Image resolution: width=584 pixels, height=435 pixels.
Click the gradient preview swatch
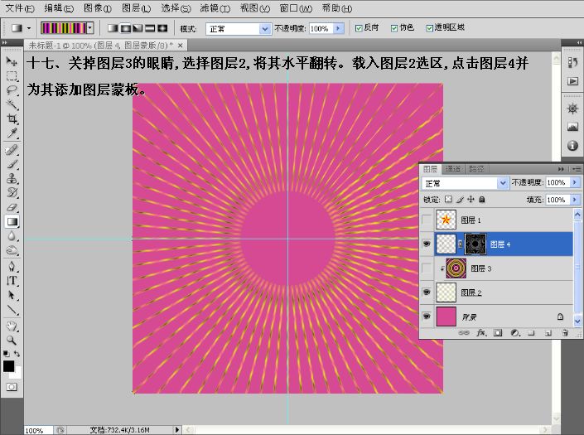(63, 28)
